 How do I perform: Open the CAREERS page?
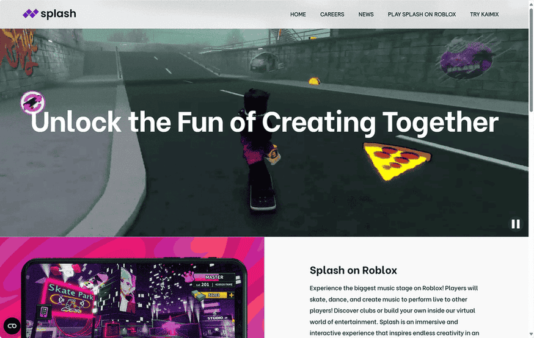[332, 14]
